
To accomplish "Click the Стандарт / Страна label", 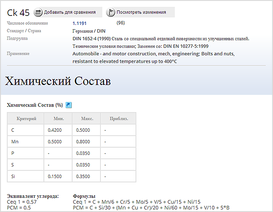I will [x=24, y=31].
